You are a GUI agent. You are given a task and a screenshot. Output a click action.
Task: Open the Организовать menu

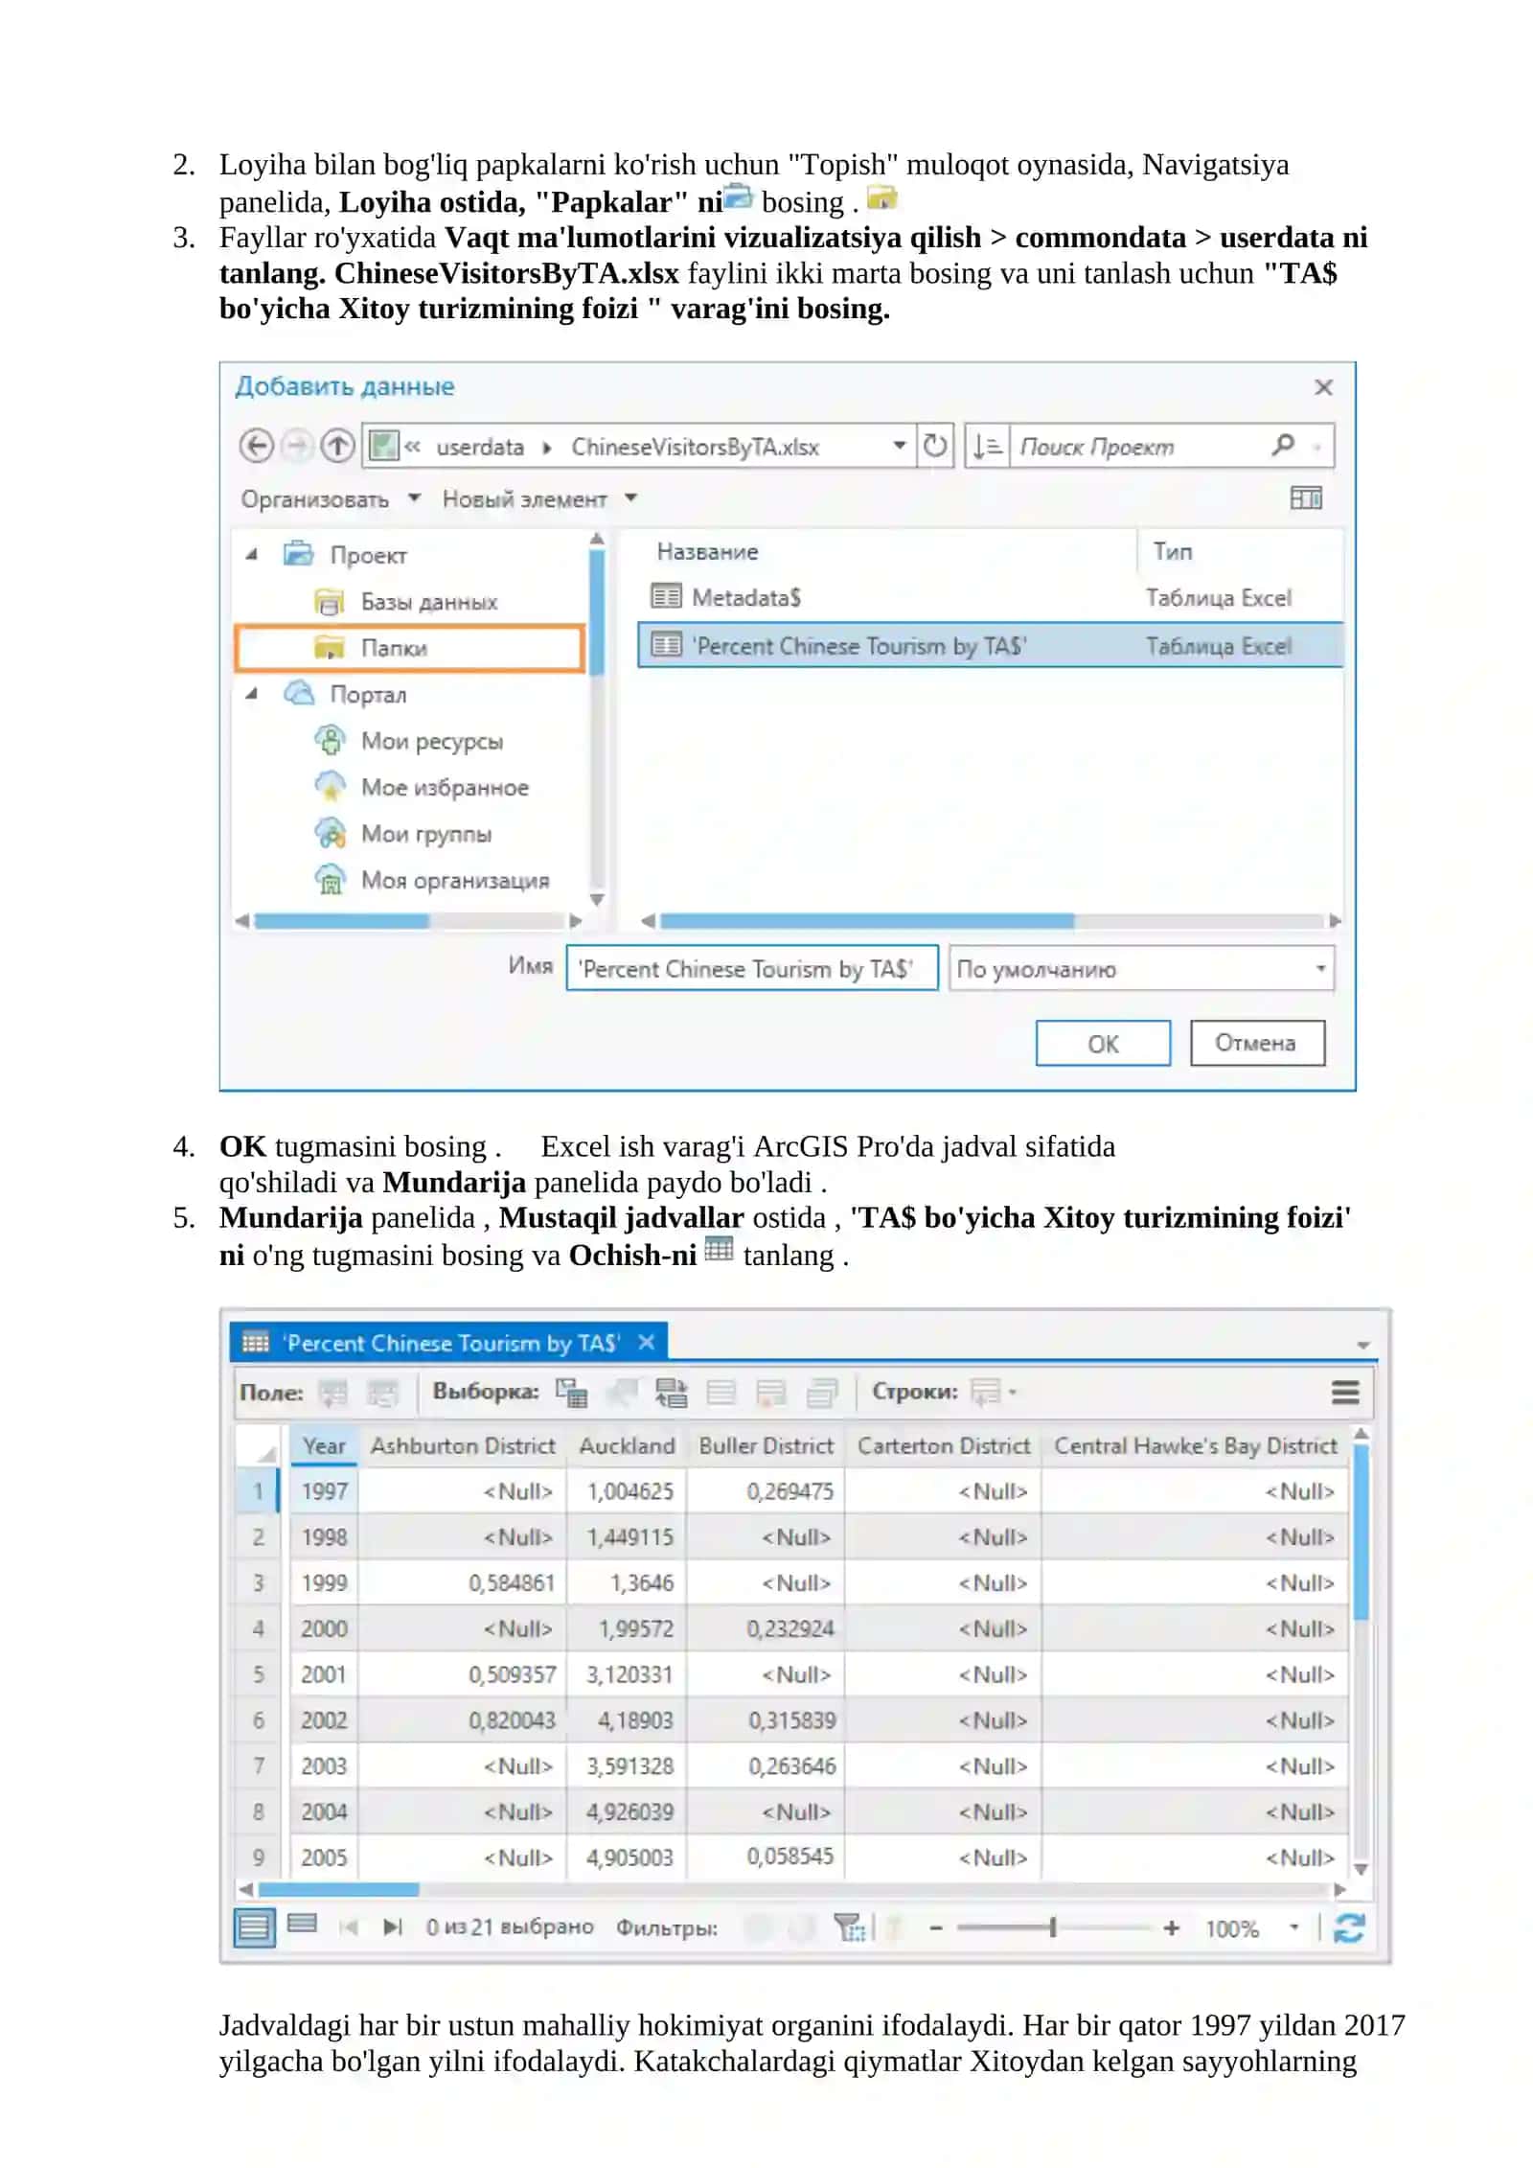pos(331,499)
